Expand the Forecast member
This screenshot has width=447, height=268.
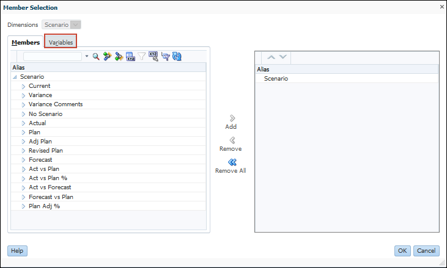pos(23,160)
